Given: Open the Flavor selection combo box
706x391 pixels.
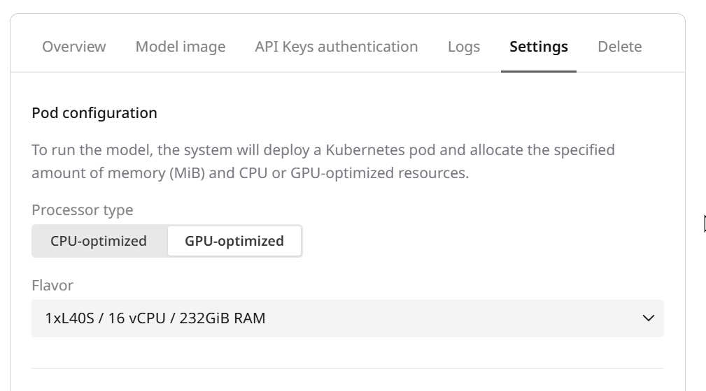Looking at the screenshot, I should 348,318.
